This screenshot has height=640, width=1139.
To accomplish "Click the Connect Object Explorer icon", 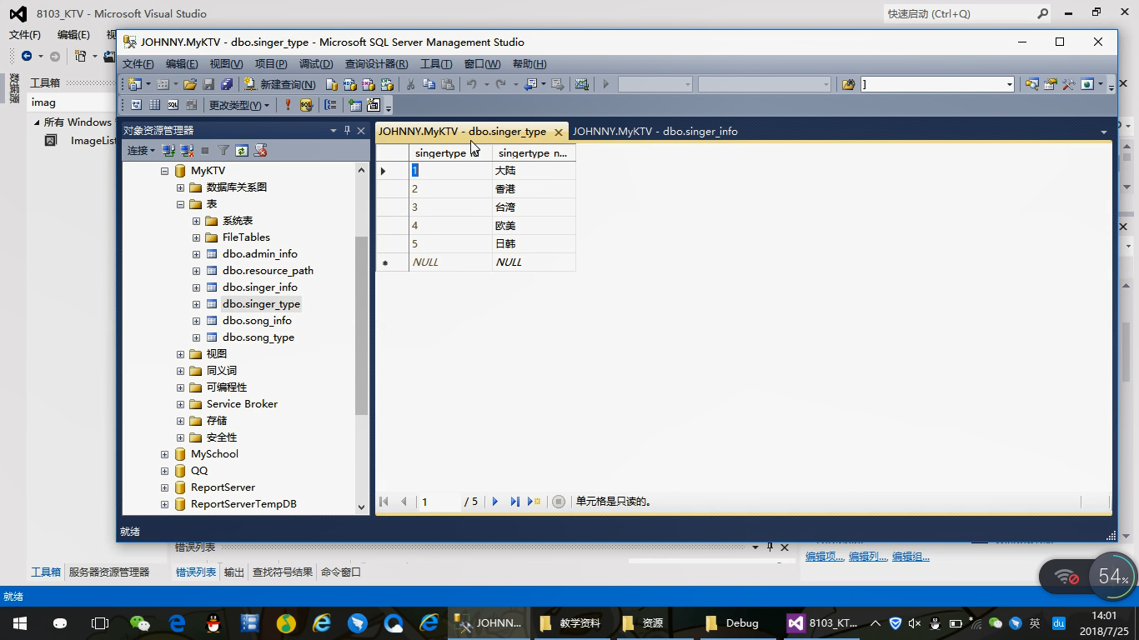I will coord(168,151).
